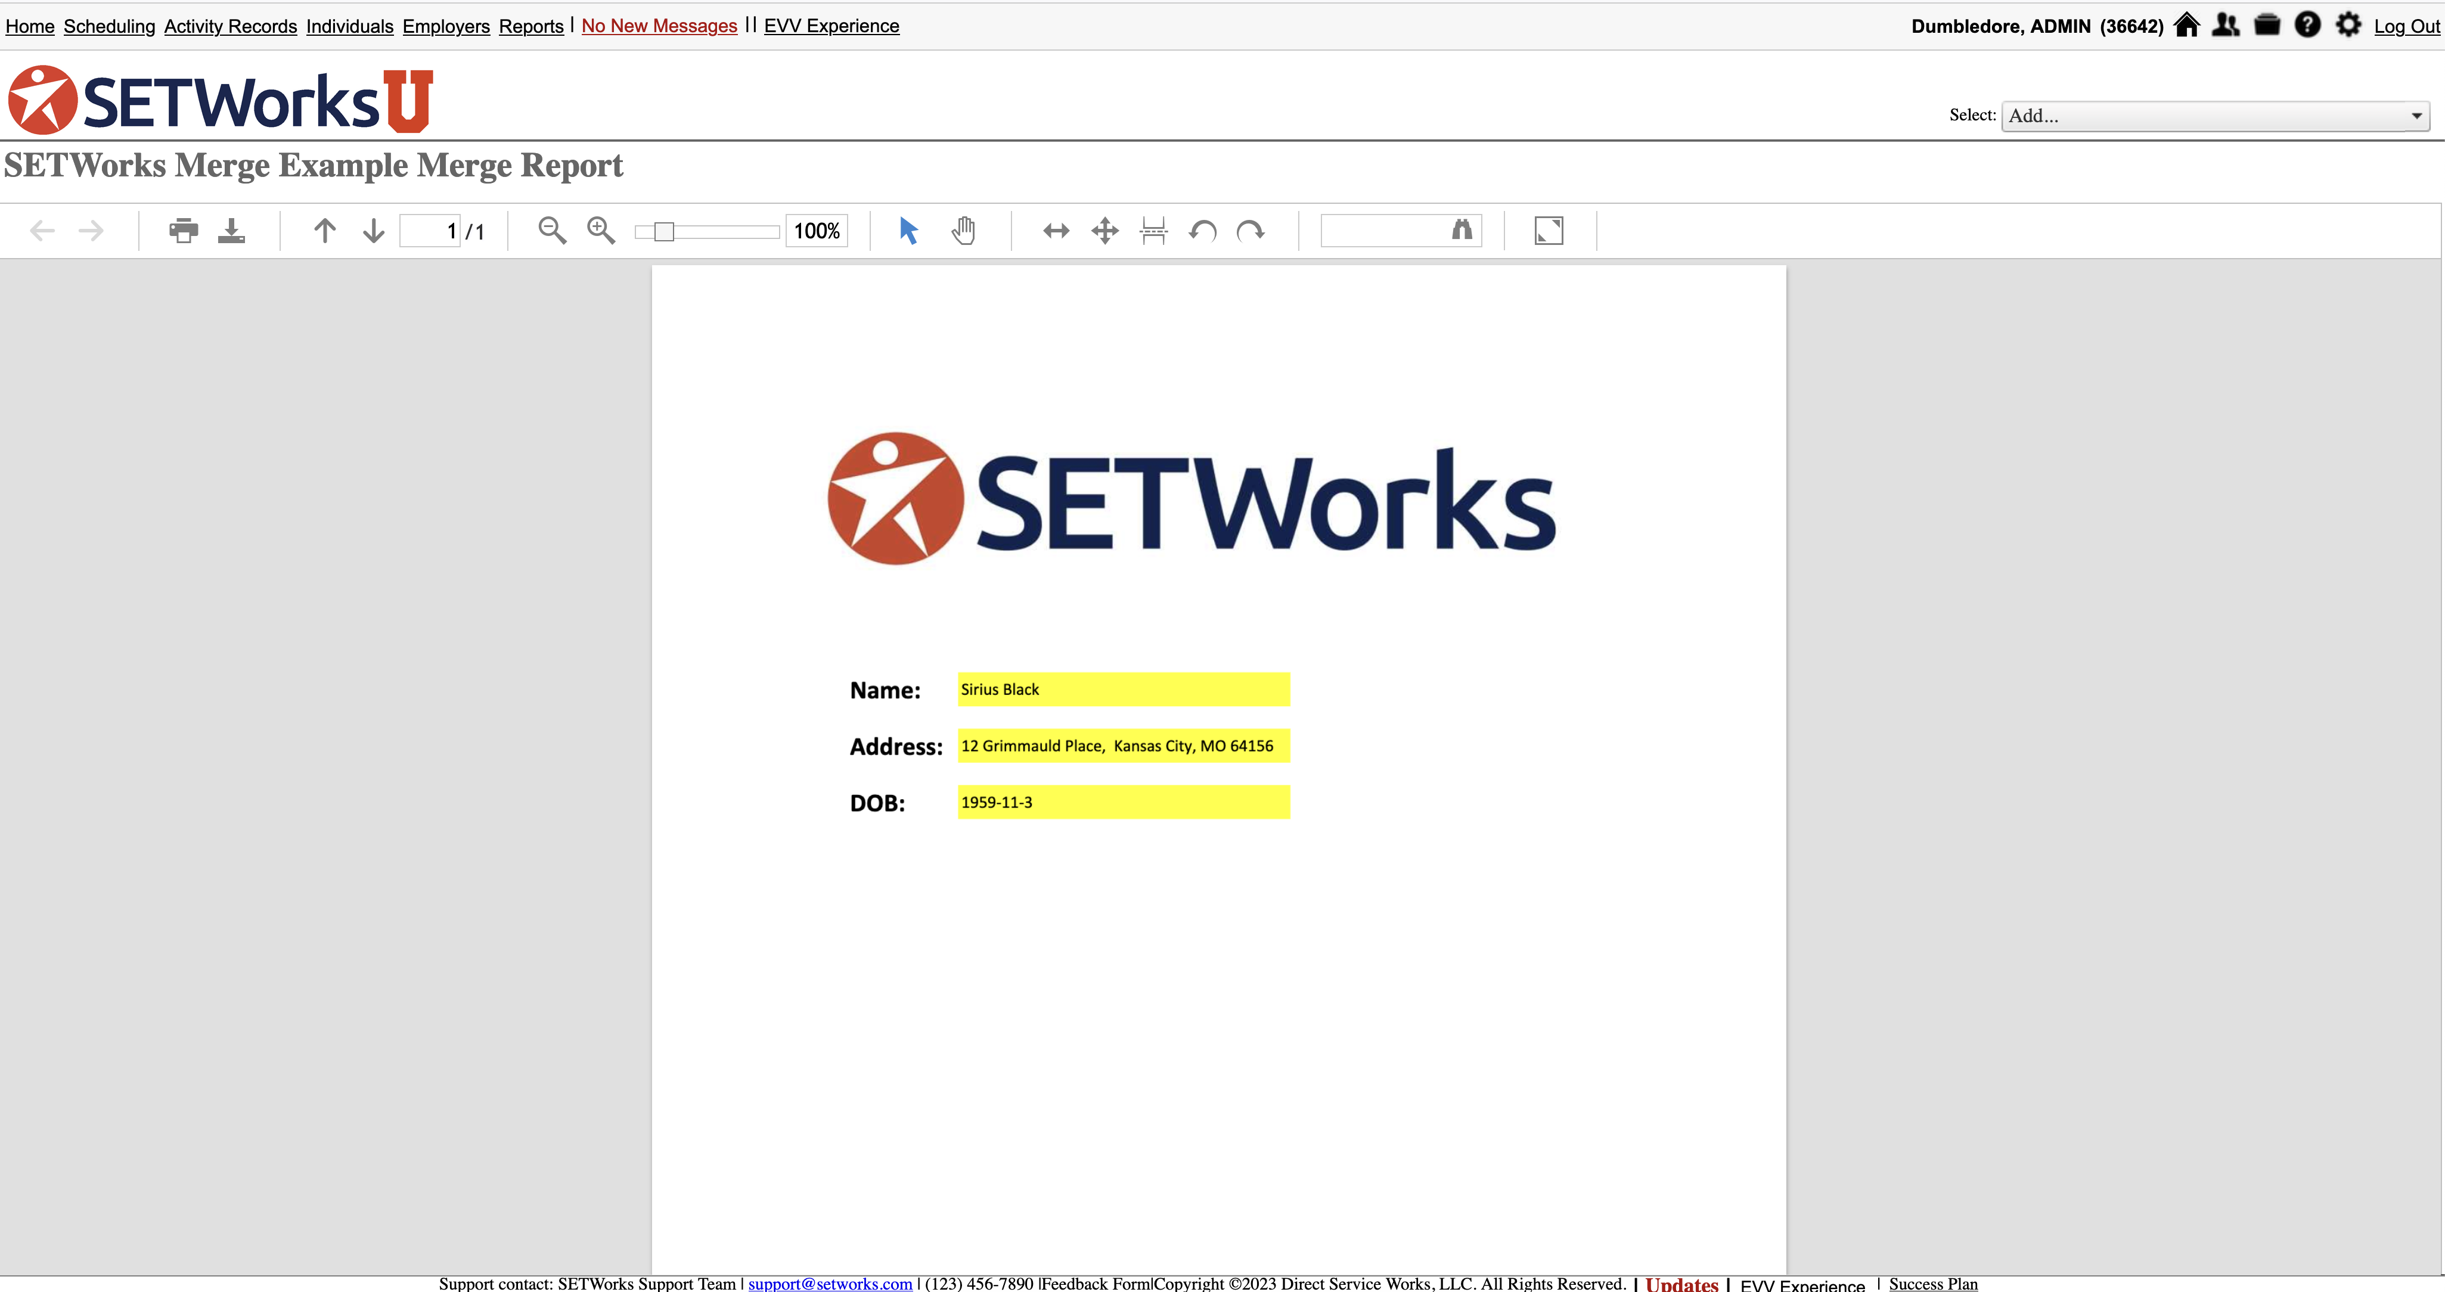
Task: Go back with the left arrow in the viewer toolbar
Action: [x=43, y=231]
